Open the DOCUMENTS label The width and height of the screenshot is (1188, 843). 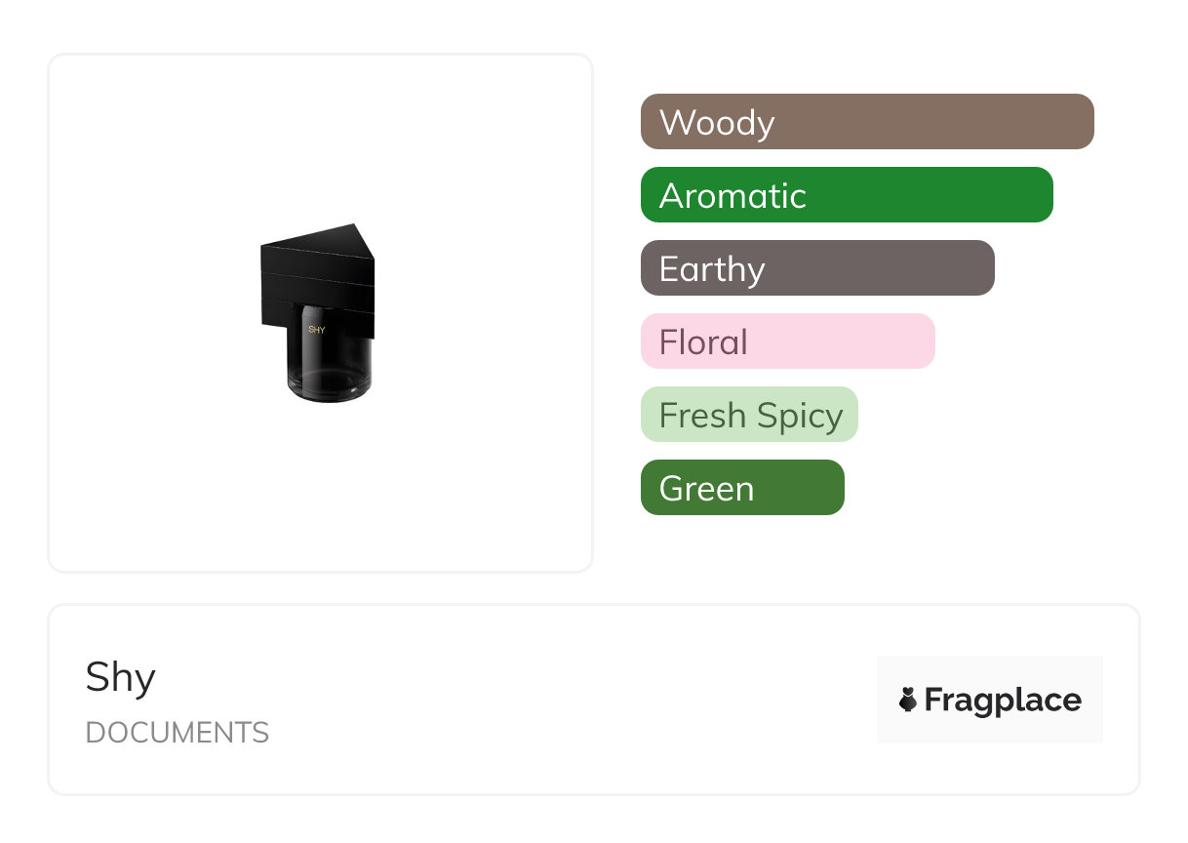(x=178, y=733)
